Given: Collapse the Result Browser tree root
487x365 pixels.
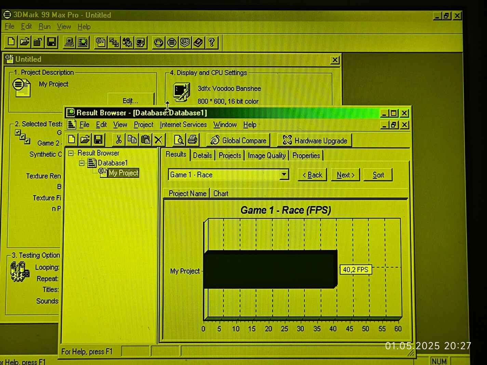Looking at the screenshot, I should pos(71,153).
